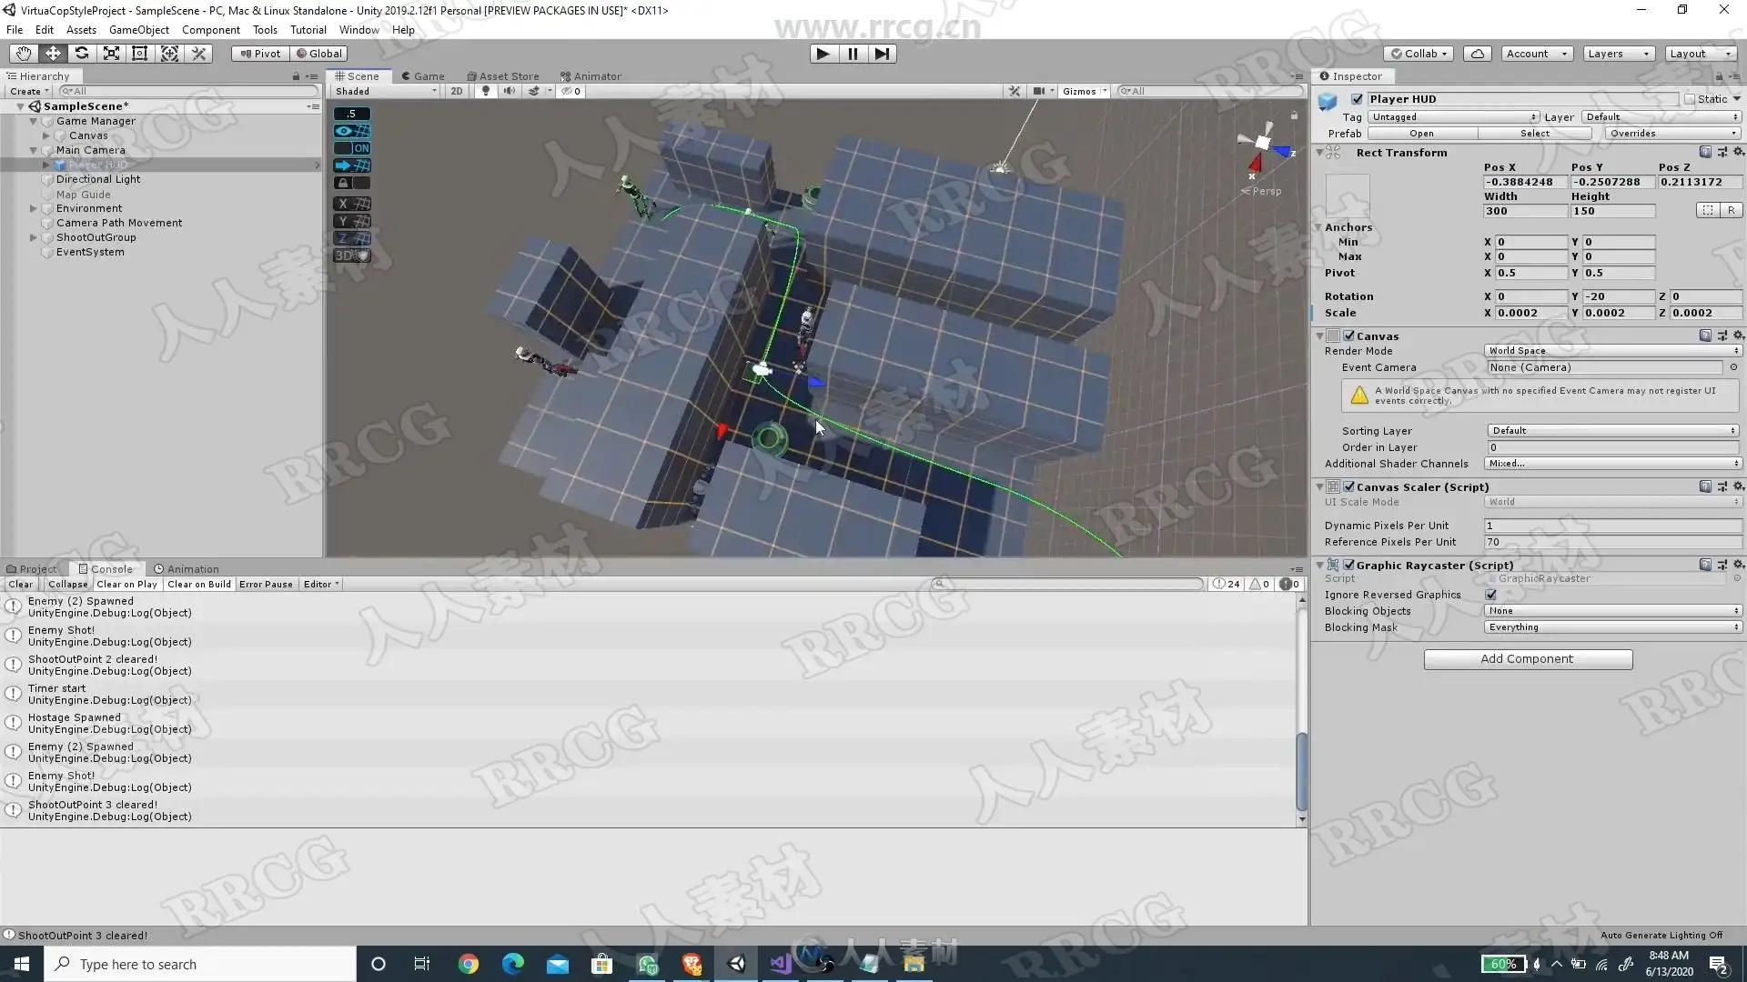
Task: Enable the Static checkbox
Action: click(1690, 99)
